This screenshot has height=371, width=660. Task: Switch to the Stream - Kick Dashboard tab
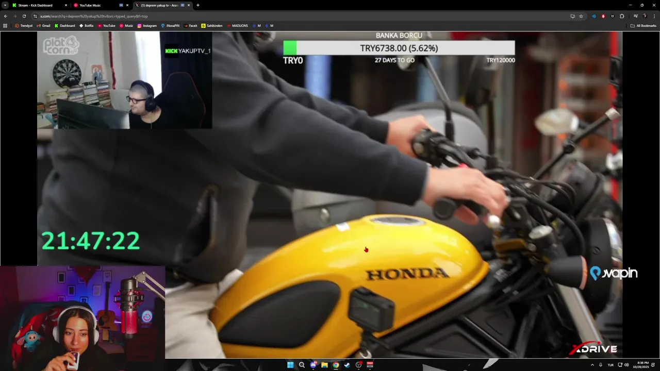coord(40,5)
